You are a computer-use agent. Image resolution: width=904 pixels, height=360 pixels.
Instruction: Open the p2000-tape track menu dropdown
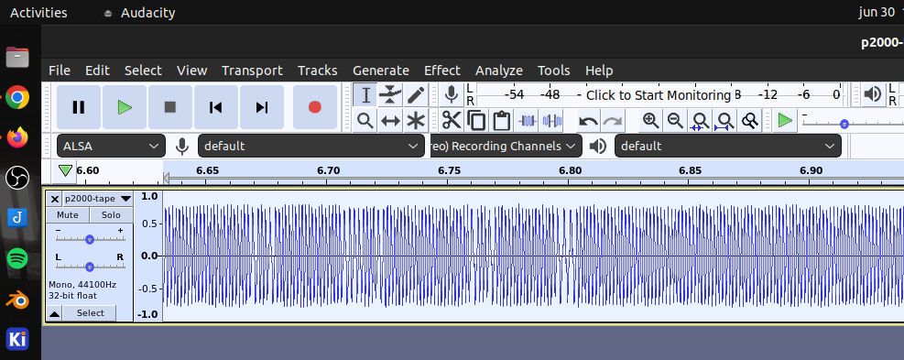pyautogui.click(x=97, y=199)
